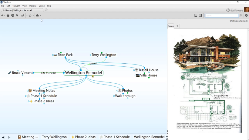
Task: Click the house image icon beside Villa House
Action: (x=138, y=75)
